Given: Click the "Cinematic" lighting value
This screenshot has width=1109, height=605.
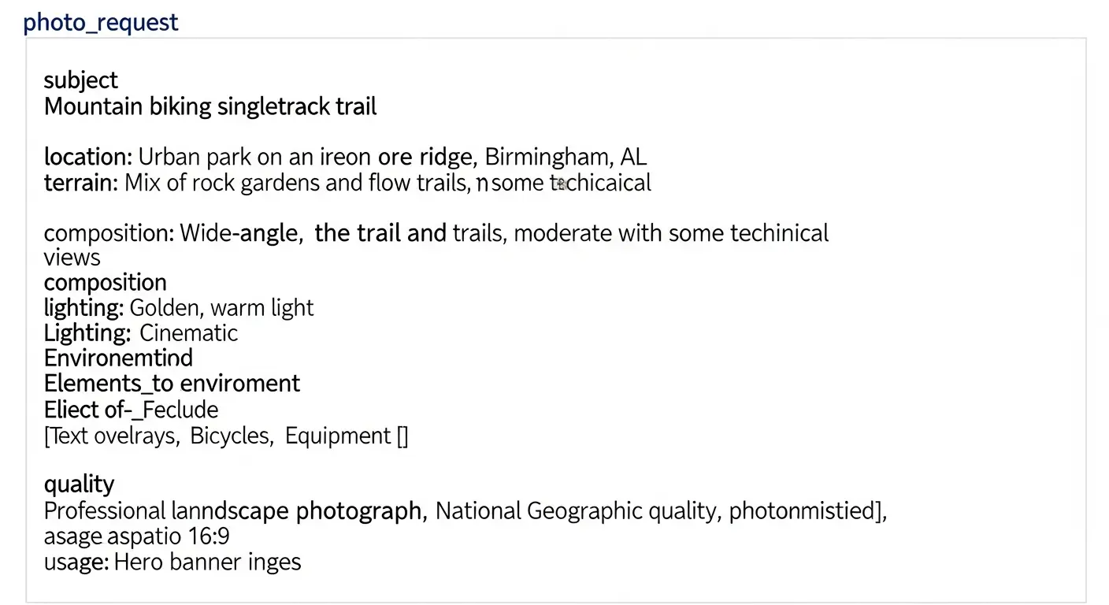Looking at the screenshot, I should (188, 332).
